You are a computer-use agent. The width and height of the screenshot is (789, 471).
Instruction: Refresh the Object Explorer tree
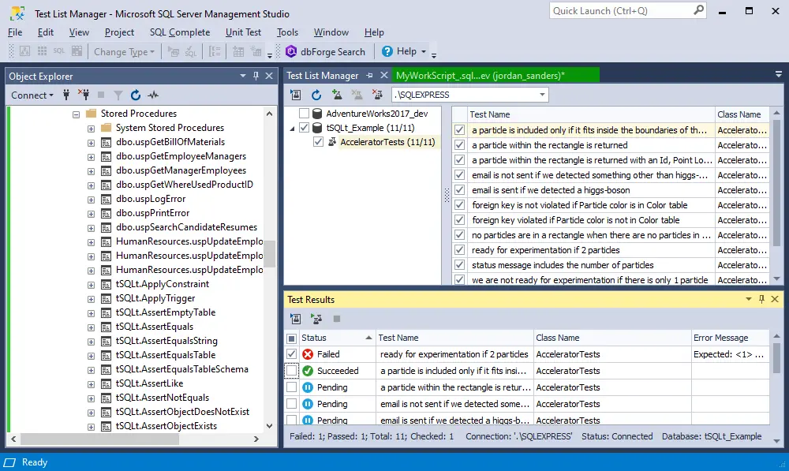tap(136, 95)
